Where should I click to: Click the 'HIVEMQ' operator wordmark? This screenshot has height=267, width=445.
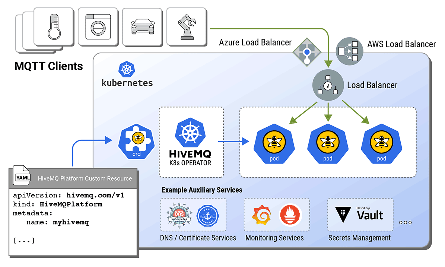190,154
